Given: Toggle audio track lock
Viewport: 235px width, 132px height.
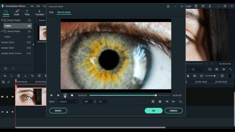Looking at the screenshot, I should pyautogui.click(x=7, y=112).
